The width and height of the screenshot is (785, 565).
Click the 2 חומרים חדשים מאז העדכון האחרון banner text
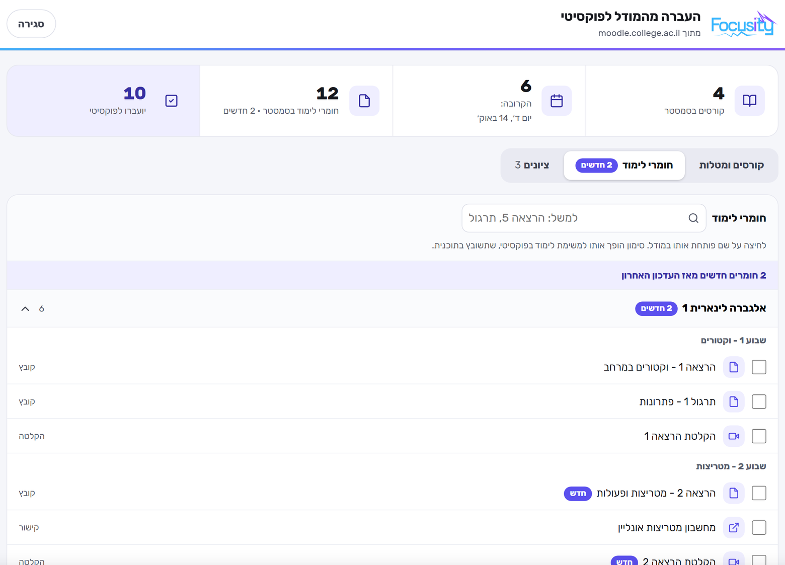coord(694,275)
